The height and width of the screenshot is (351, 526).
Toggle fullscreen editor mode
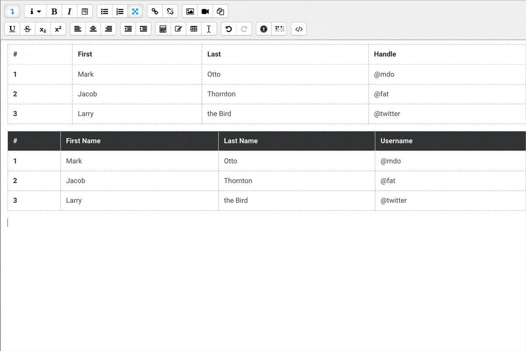[135, 11]
